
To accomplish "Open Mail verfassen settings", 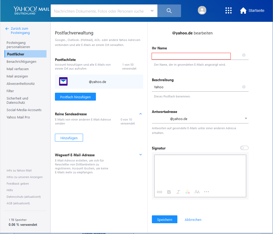I will [18, 69].
